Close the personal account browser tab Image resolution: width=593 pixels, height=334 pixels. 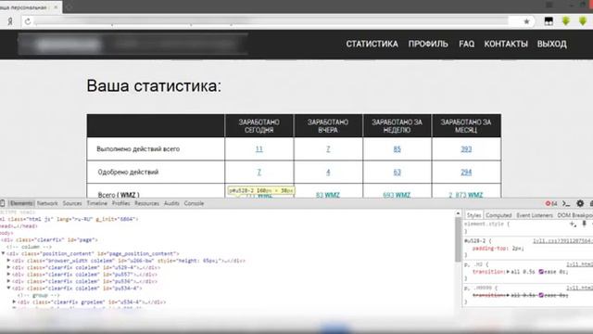pos(56,7)
